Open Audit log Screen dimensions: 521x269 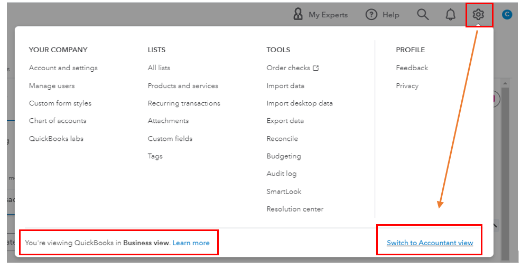click(x=282, y=174)
